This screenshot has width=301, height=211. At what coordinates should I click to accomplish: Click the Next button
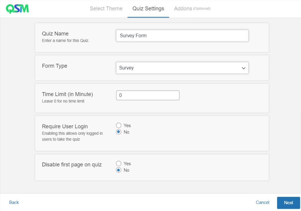(x=288, y=203)
